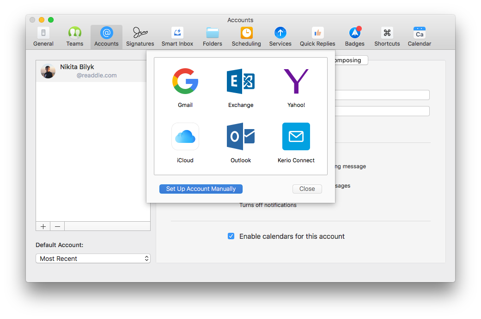Open the Badges preferences pane

354,36
